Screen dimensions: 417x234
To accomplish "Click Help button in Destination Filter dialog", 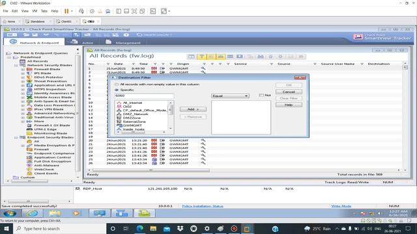I will (289, 105).
